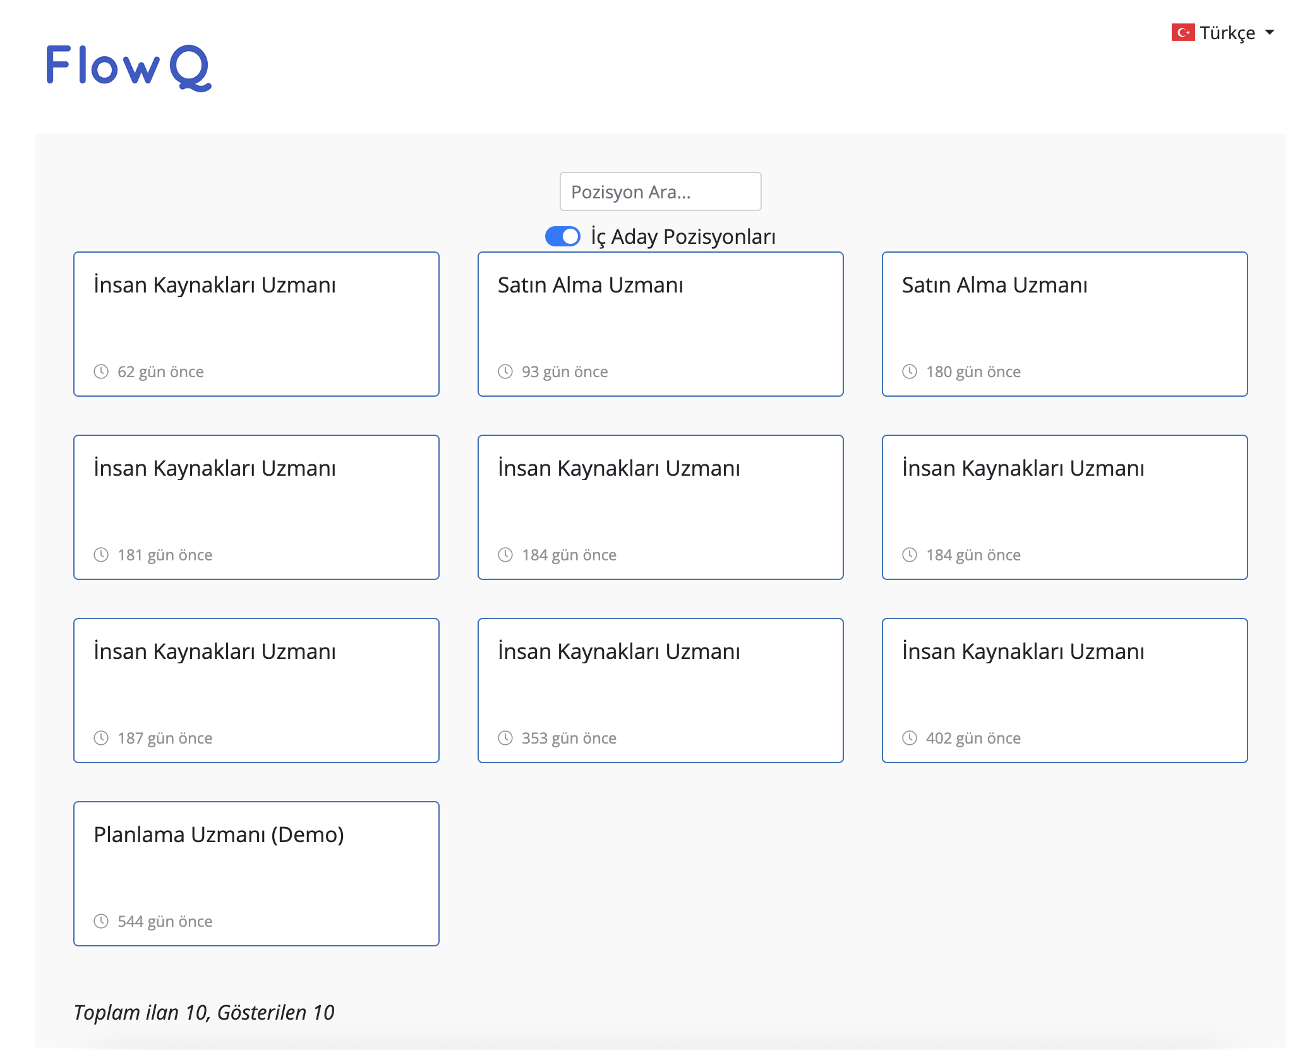Select İnsan Kaynakları Uzmanı posted 187 days ago
This screenshot has height=1050, width=1300.
tap(256, 690)
